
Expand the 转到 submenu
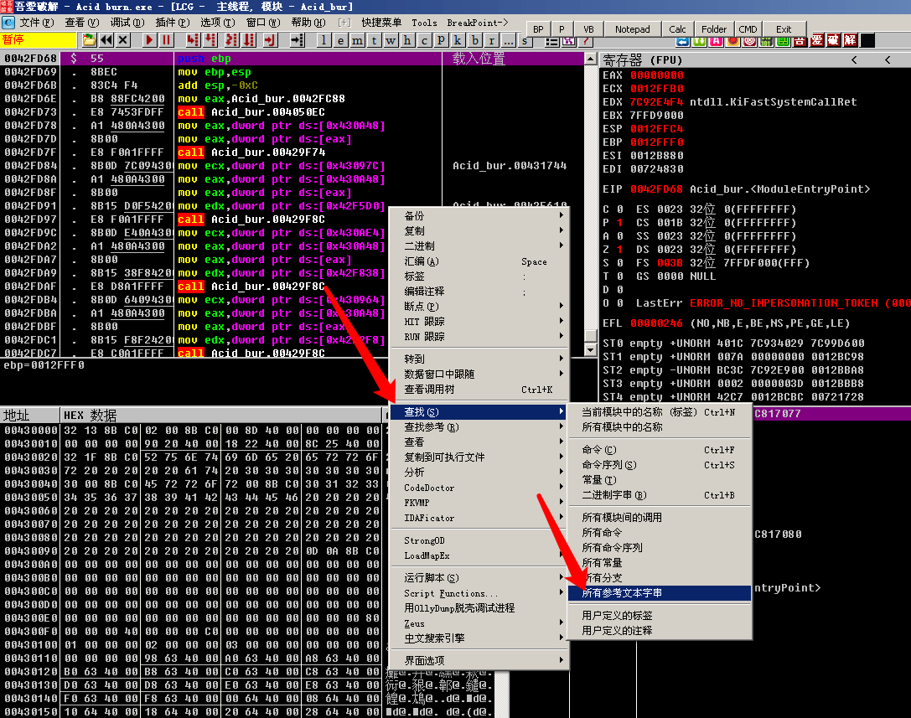479,359
